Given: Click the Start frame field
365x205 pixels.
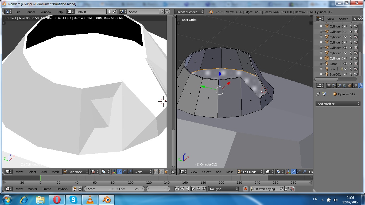Looking at the screenshot, I should coord(99,189).
